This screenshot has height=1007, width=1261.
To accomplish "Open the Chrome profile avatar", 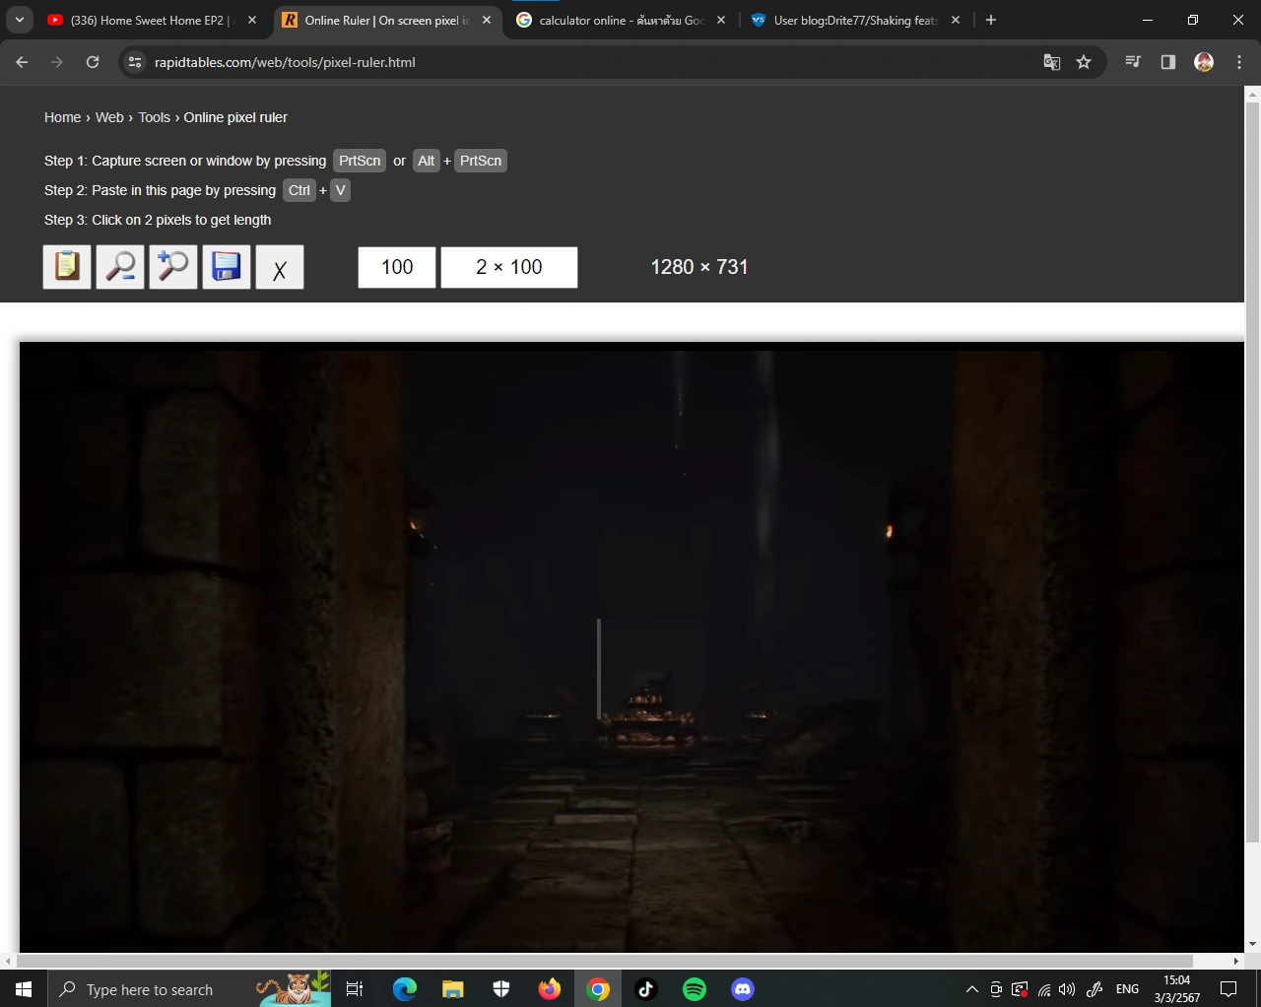I will click(1204, 62).
